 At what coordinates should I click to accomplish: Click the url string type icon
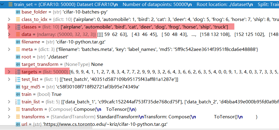coord(18,124)
